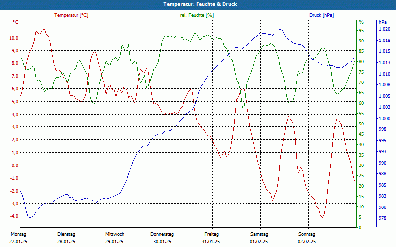Click the '95' humidity axis value

click(x=362, y=30)
